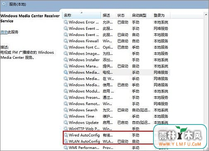Click gear icon of Windows Media row described 使用...
209x151 pixels.
point(66,85)
